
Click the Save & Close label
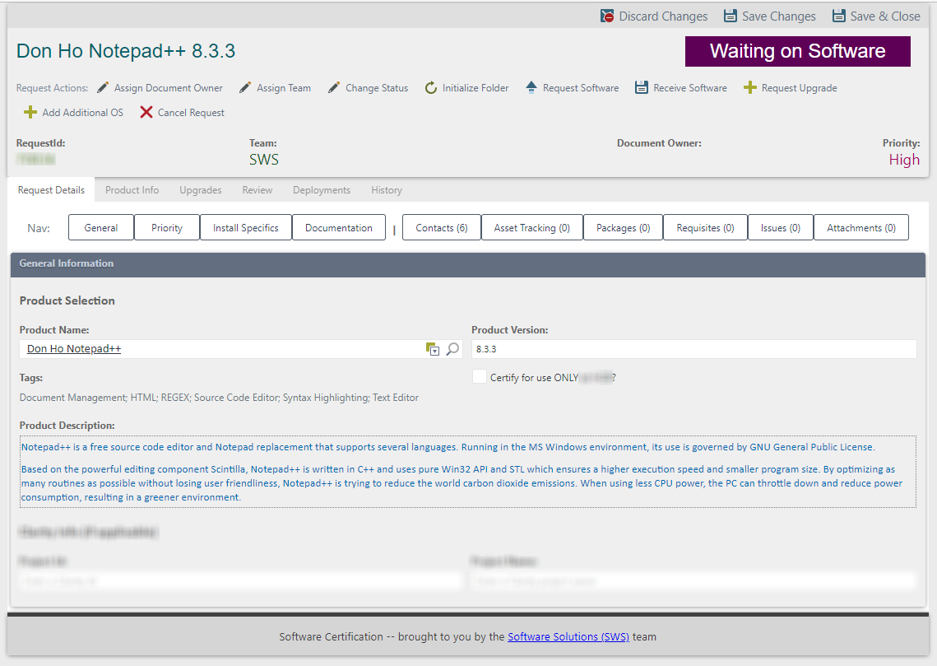tap(885, 16)
